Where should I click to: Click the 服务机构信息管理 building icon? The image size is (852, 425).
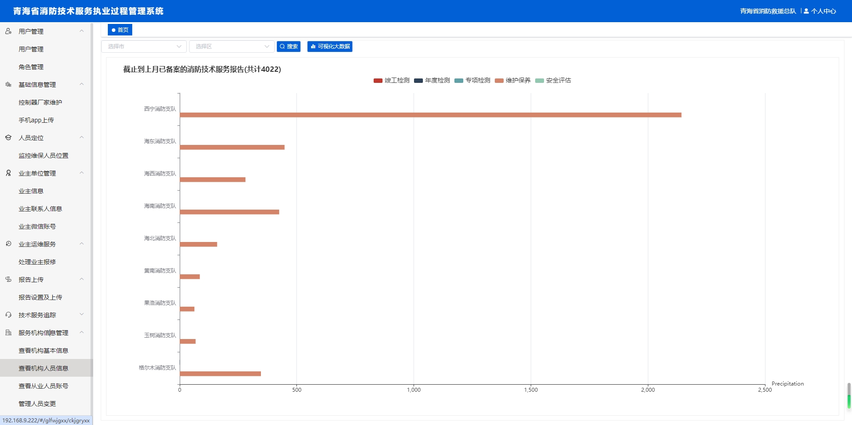(x=8, y=332)
